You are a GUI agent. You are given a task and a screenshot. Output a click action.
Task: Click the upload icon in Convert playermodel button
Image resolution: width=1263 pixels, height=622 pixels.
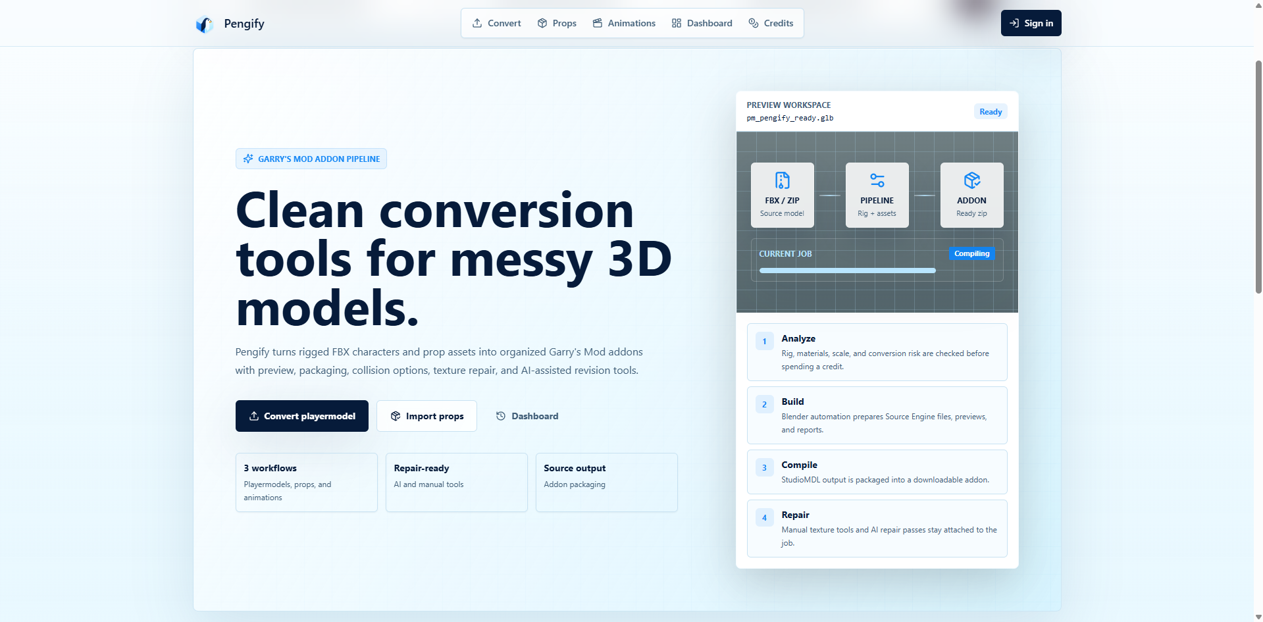254,416
